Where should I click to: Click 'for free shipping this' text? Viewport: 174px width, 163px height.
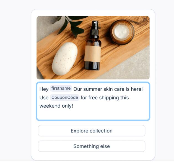click(x=105, y=98)
